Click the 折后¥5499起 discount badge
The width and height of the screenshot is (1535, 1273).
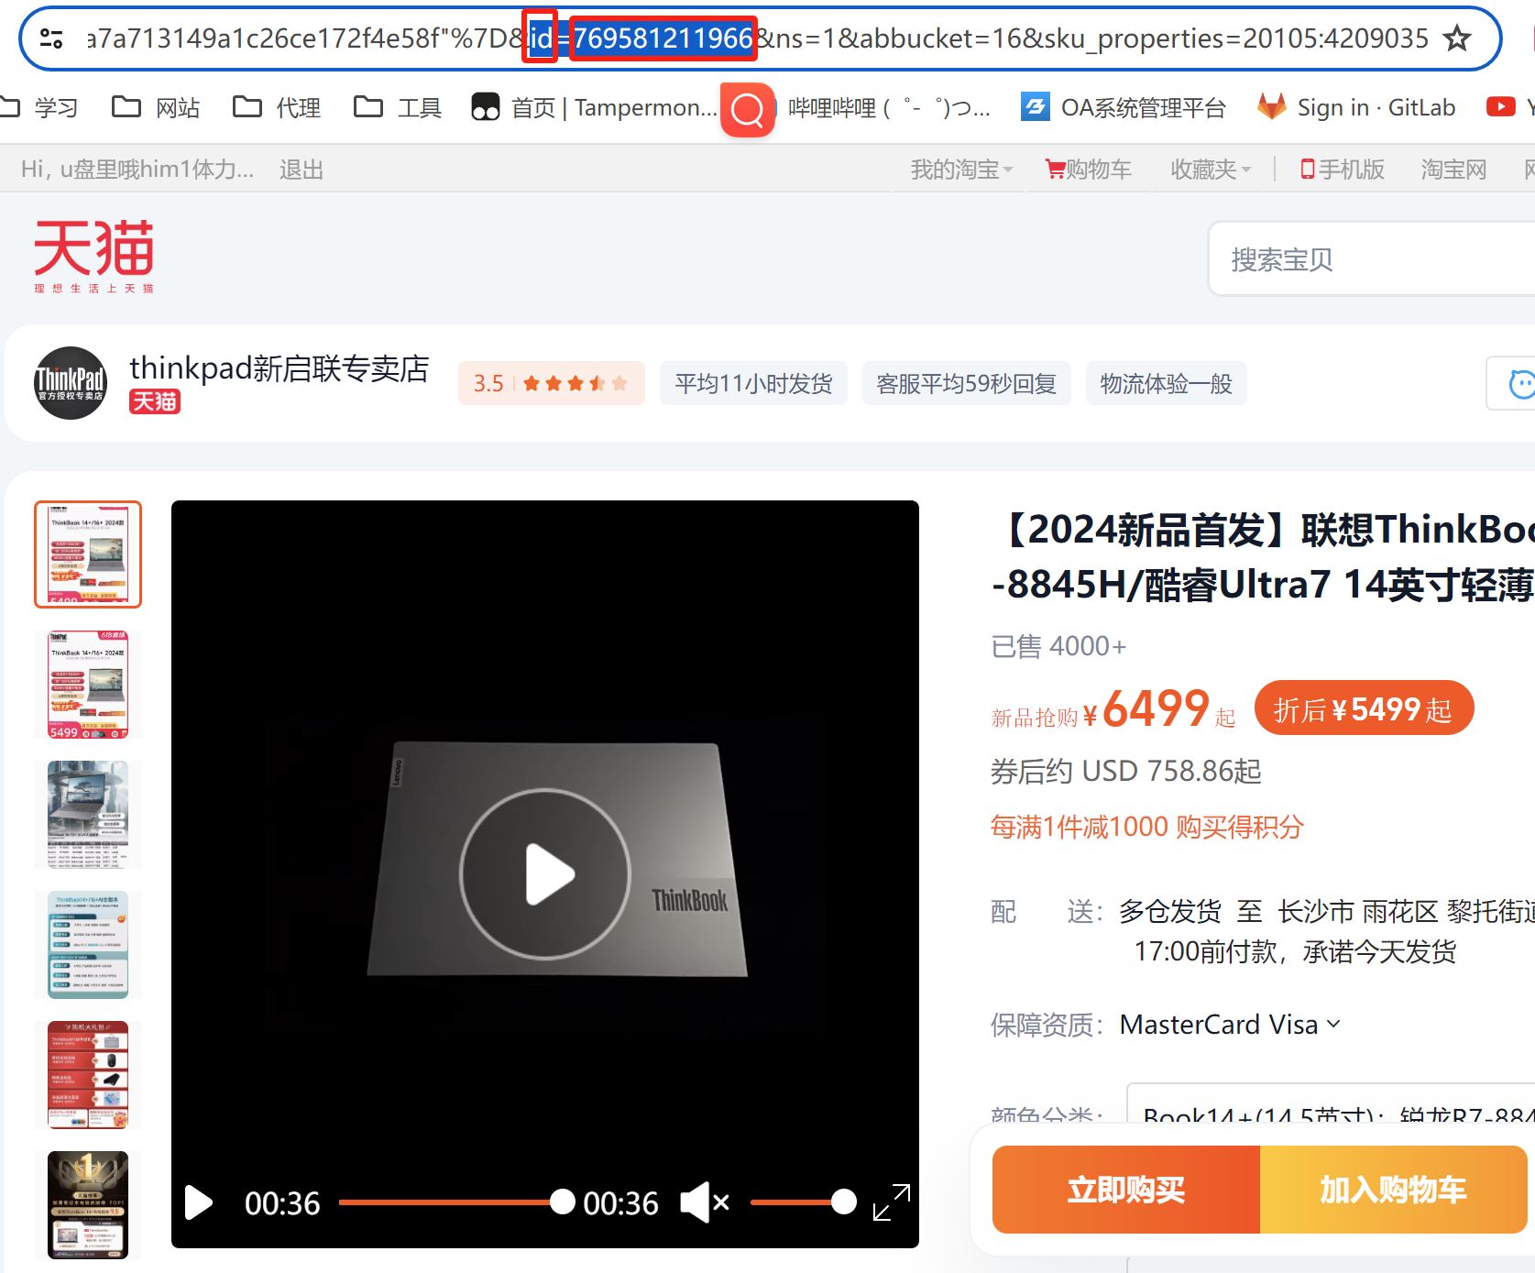click(x=1364, y=708)
